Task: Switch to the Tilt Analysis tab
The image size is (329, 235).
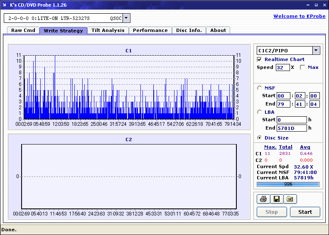Action: [108, 30]
